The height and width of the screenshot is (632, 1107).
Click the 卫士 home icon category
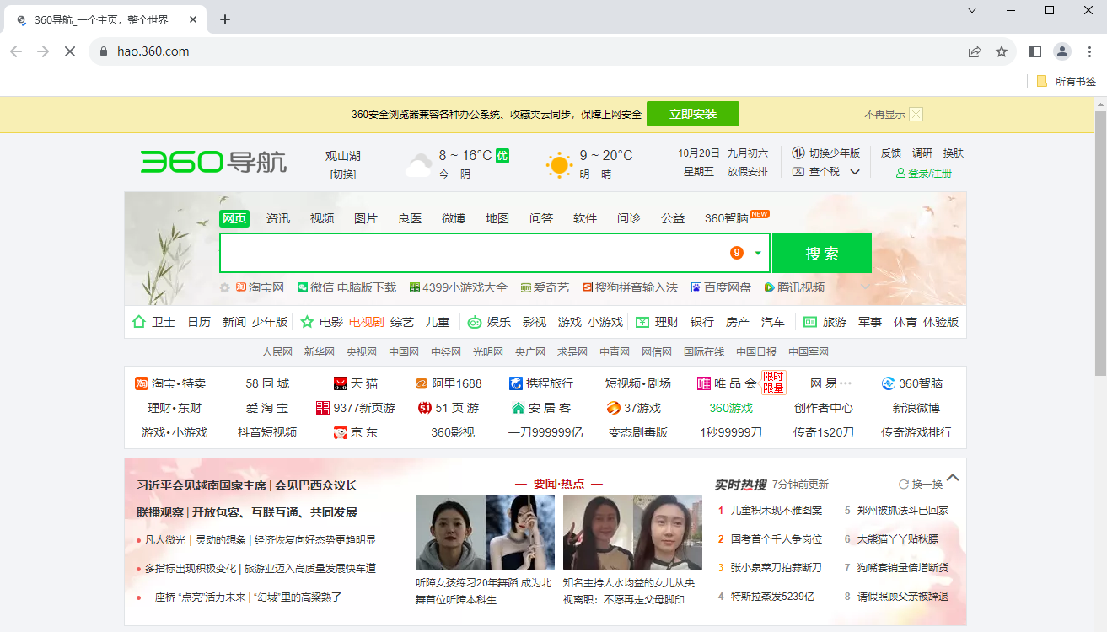[x=139, y=322]
